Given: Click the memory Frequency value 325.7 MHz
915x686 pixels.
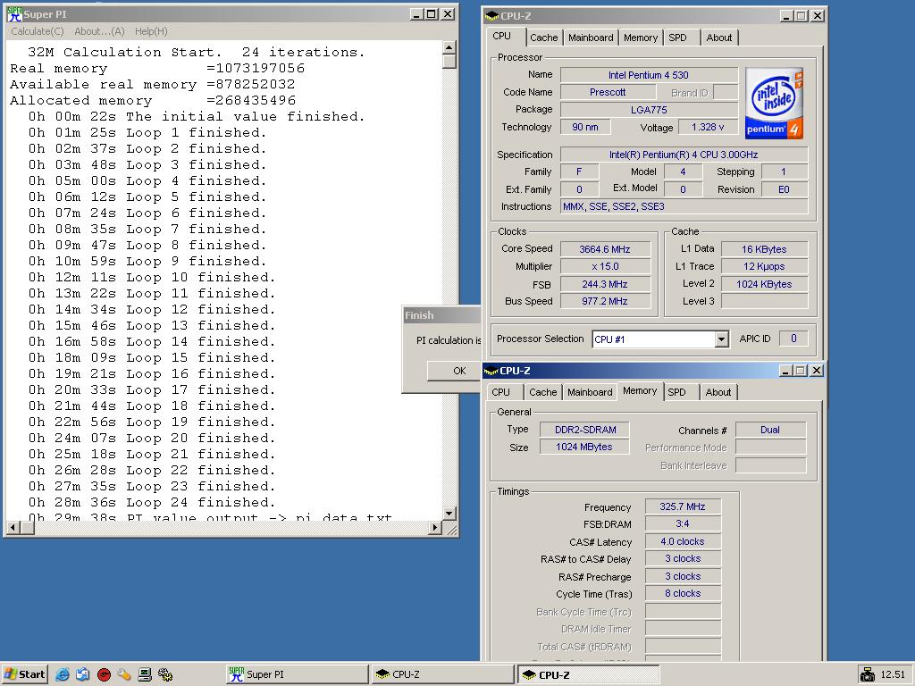Looking at the screenshot, I should (x=683, y=507).
